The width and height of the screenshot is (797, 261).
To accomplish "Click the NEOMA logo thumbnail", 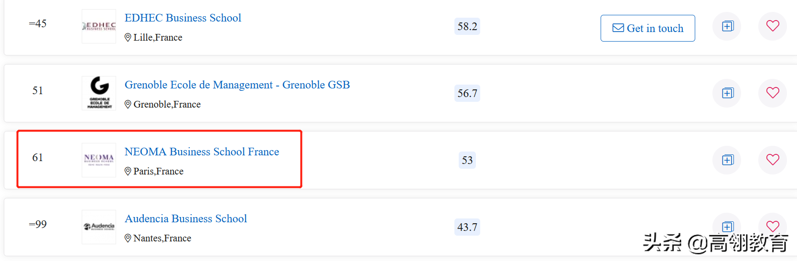I will pyautogui.click(x=99, y=160).
